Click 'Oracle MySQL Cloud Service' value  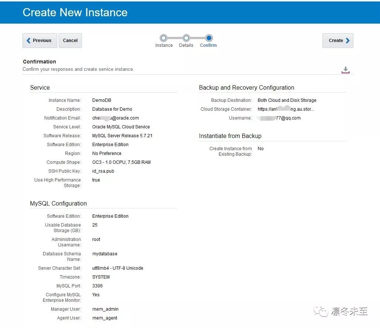pos(121,127)
